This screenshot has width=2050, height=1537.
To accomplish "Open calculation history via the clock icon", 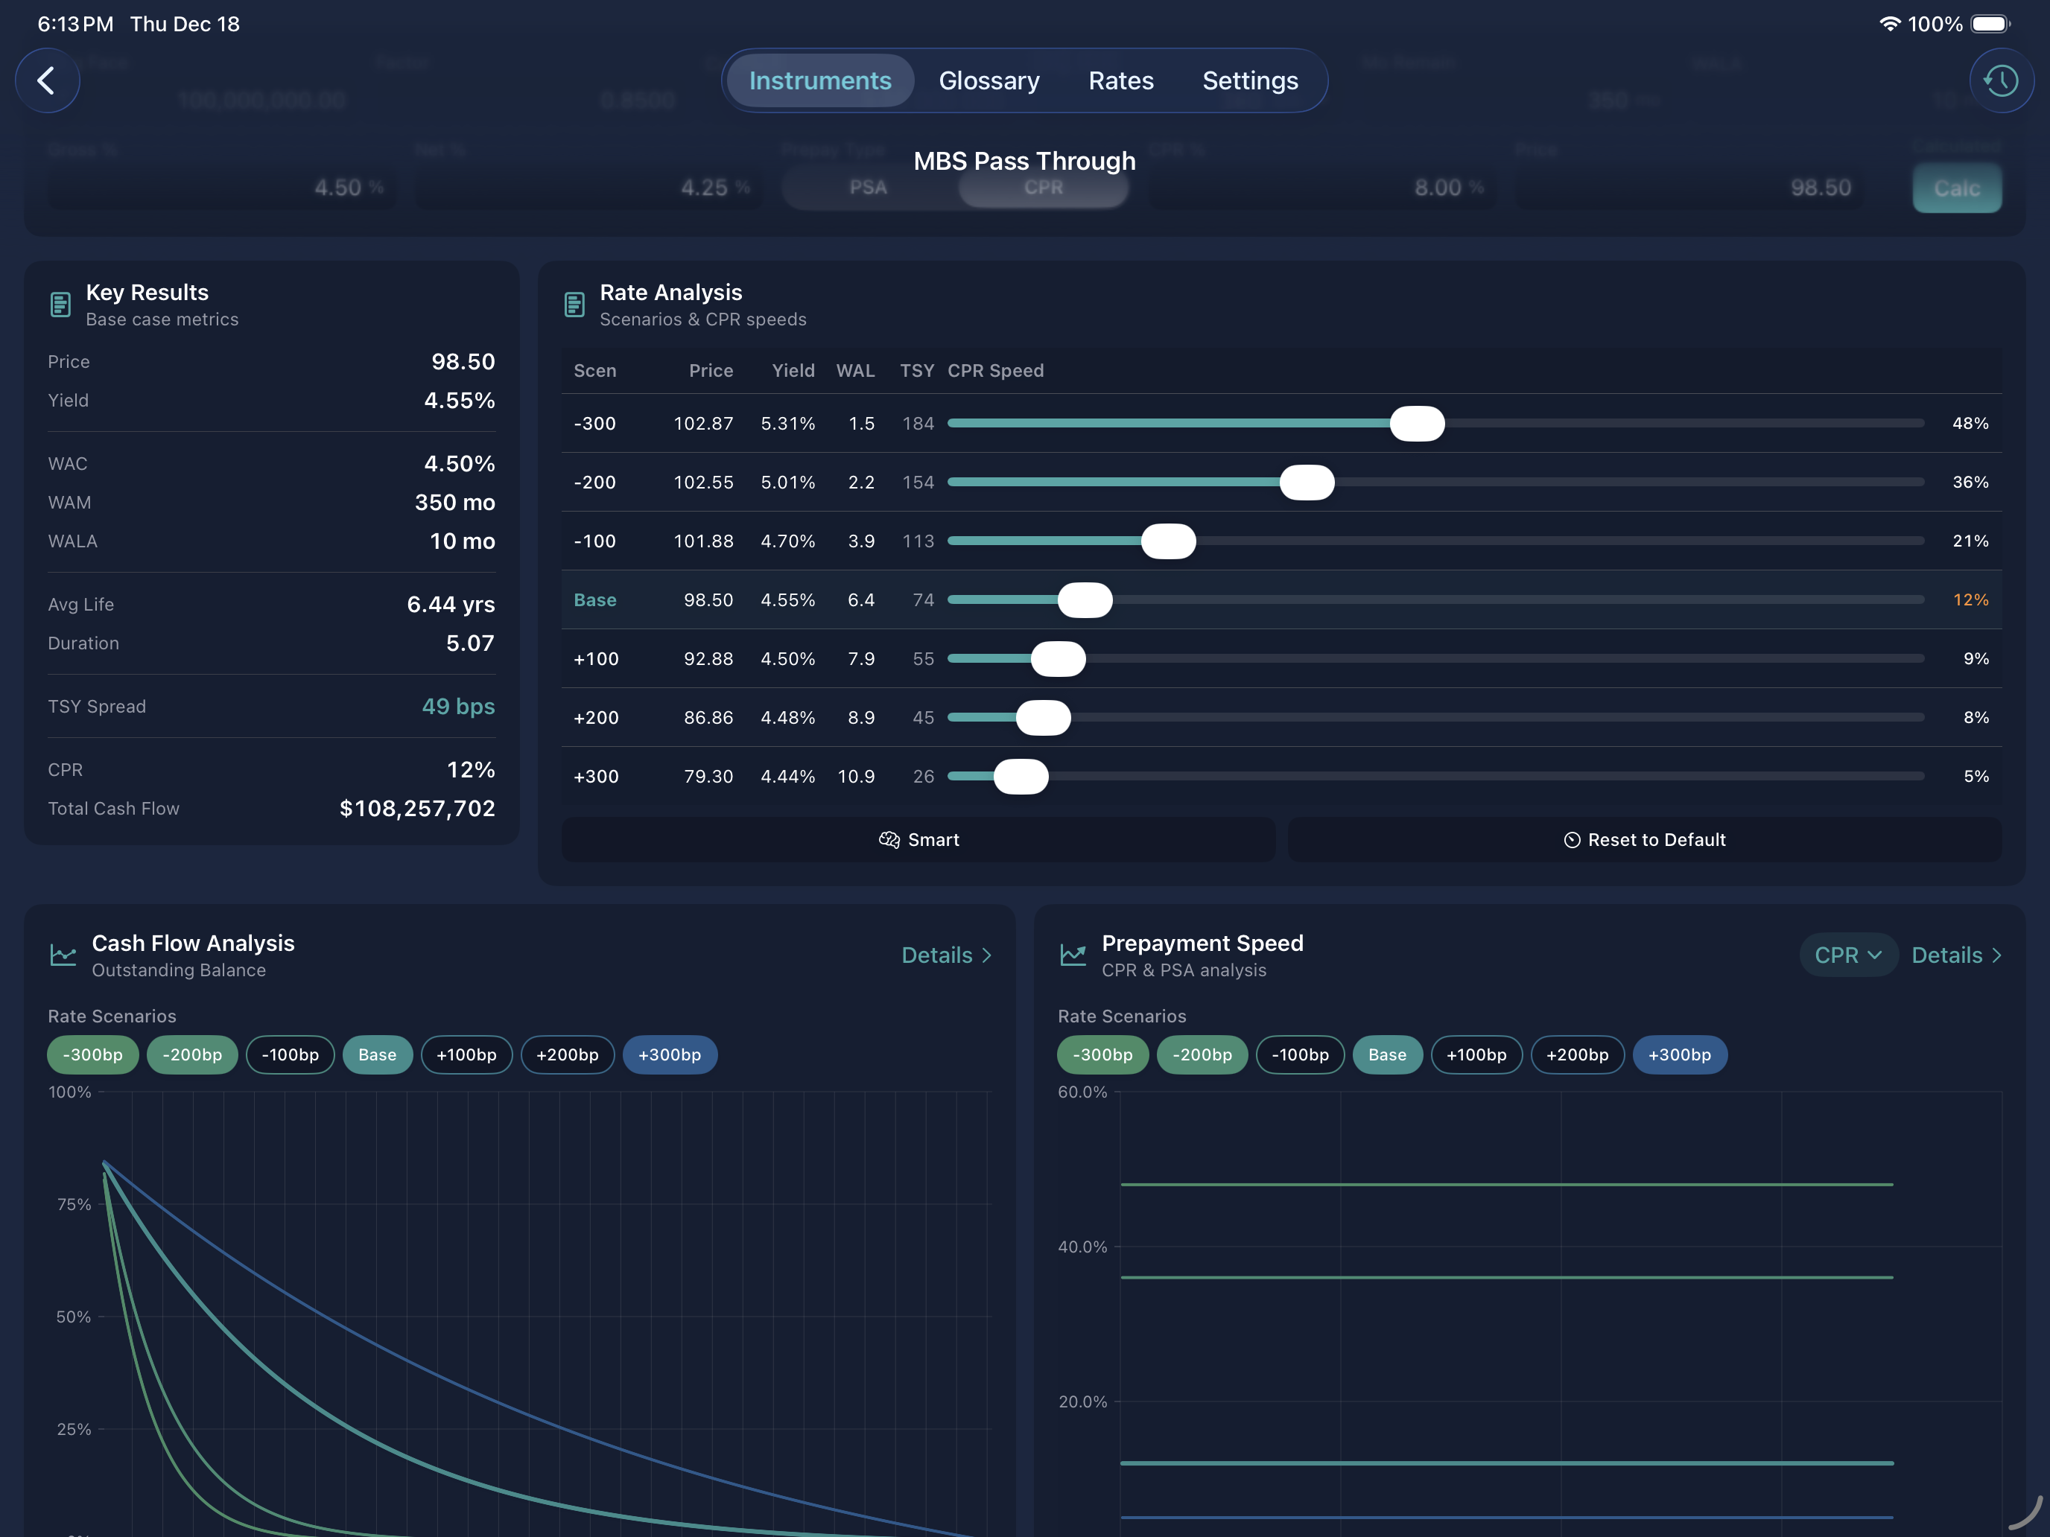I will point(2001,80).
